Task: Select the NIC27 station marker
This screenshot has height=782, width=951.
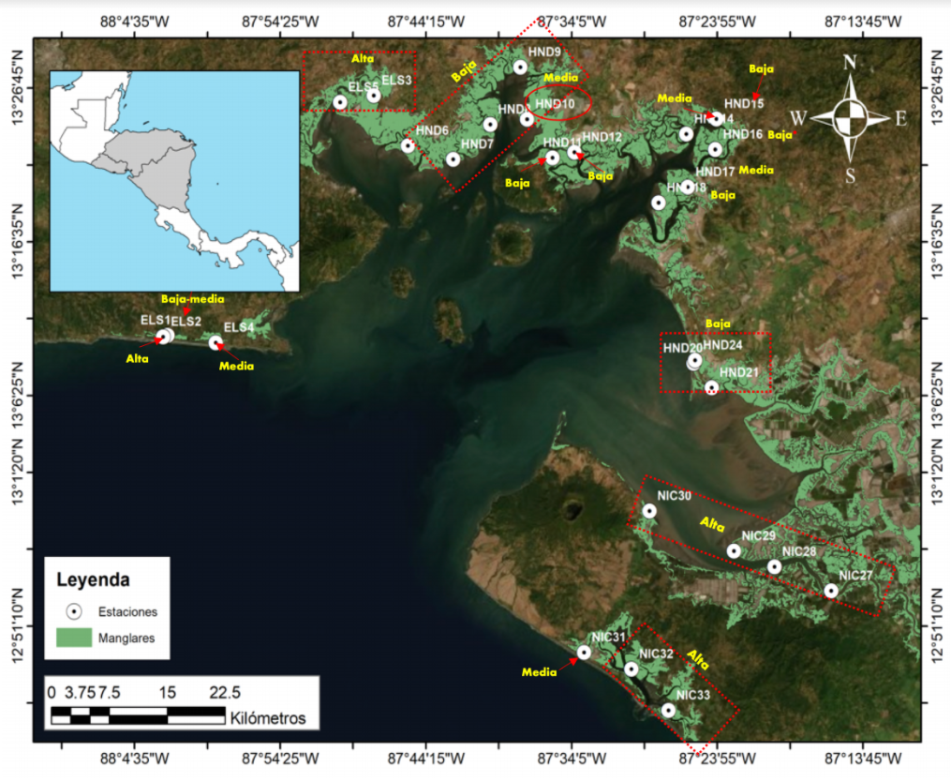Action: point(831,591)
